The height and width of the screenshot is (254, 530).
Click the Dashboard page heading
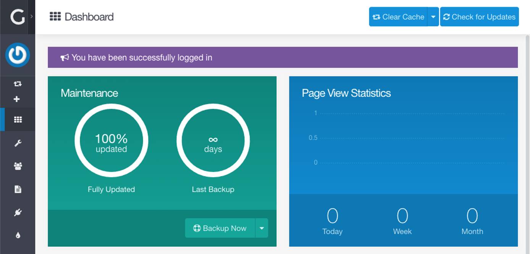[x=89, y=16]
